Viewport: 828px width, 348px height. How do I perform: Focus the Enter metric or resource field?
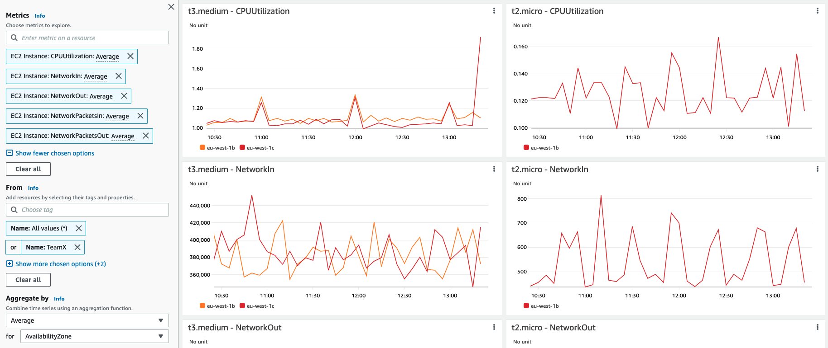coord(87,38)
